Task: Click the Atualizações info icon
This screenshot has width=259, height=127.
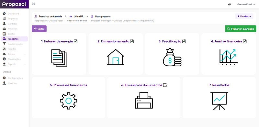Action: [5, 59]
